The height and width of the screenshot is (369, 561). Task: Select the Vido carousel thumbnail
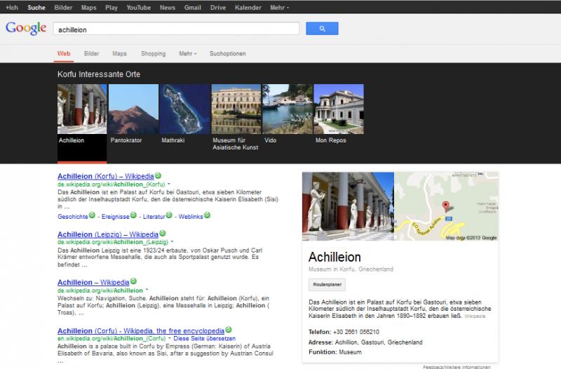point(288,109)
